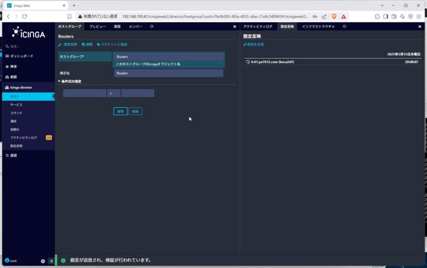The width and height of the screenshot is (427, 268).
Task: Click the clone link under Routers title
Action: (87, 44)
